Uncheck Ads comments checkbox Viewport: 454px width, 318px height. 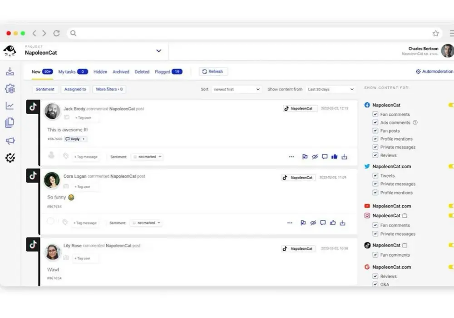coord(375,122)
